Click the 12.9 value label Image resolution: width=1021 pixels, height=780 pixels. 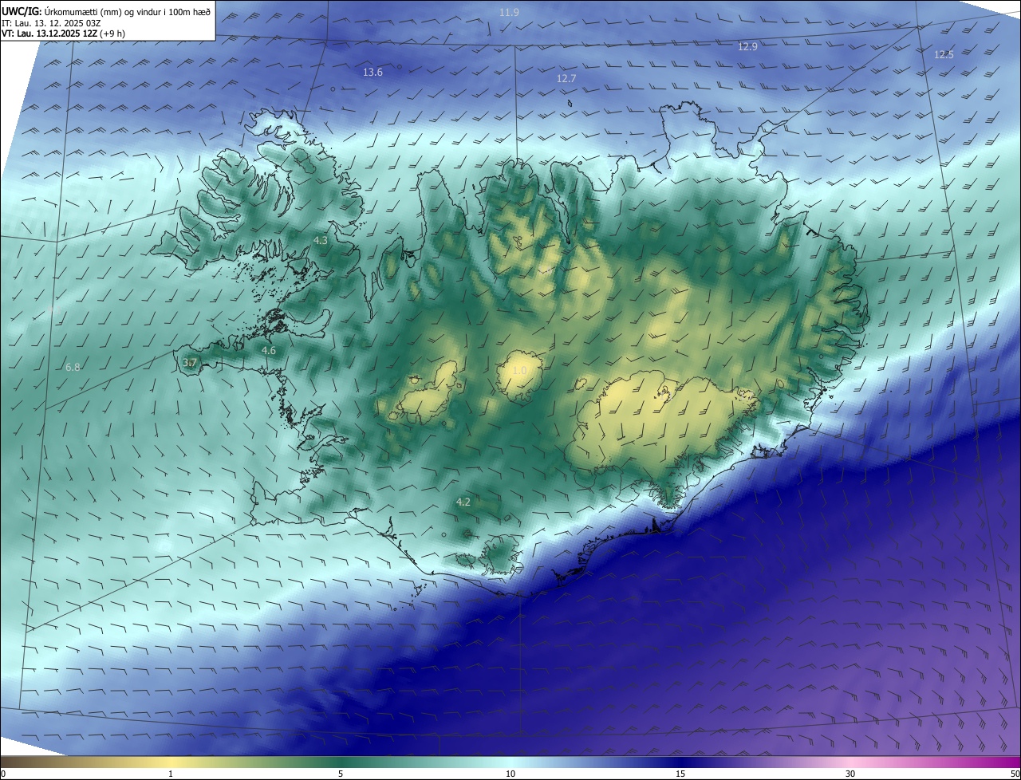[x=747, y=47]
